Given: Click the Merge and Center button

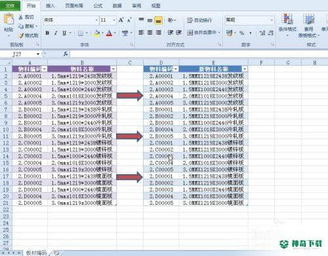Looking at the screenshot, I should point(202,33).
